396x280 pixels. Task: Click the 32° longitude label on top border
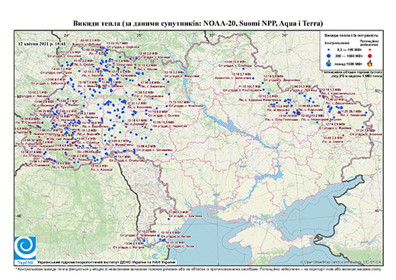[212, 35]
